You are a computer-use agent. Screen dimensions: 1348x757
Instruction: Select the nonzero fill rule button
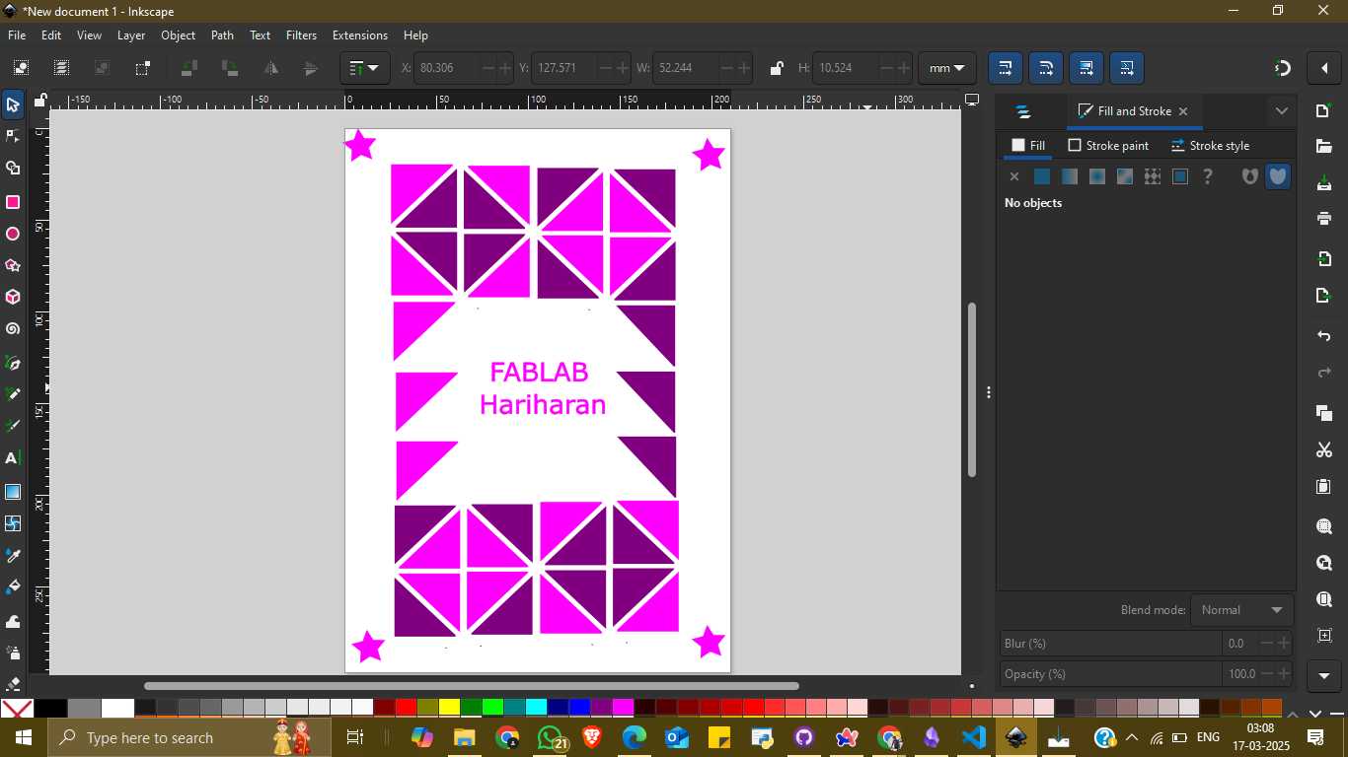(1278, 177)
